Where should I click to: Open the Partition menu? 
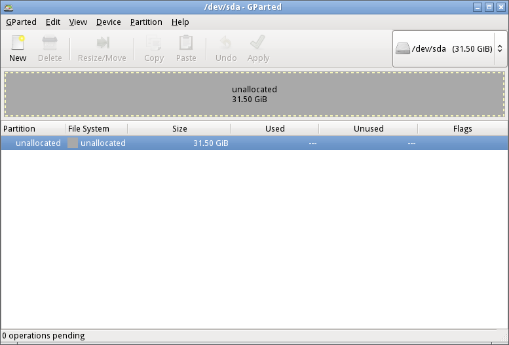click(146, 22)
